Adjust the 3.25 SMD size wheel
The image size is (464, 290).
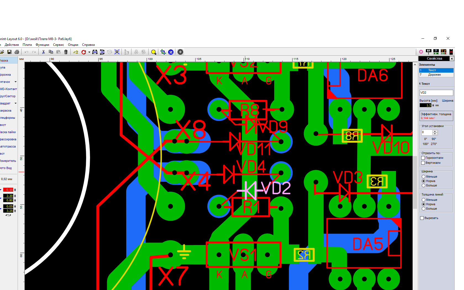pos(15,211)
